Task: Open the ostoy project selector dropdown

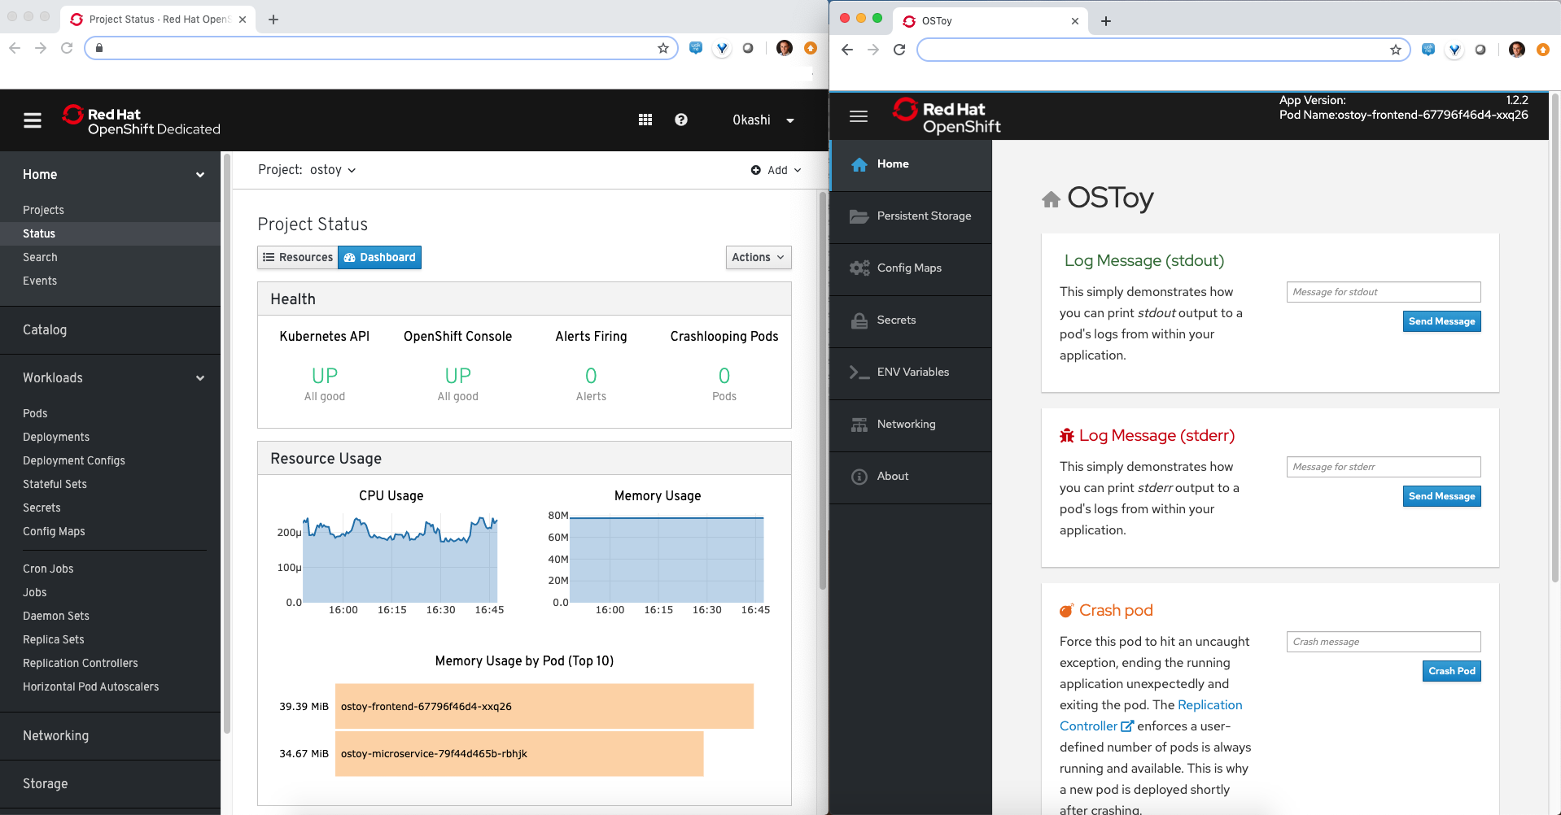Action: pos(333,170)
